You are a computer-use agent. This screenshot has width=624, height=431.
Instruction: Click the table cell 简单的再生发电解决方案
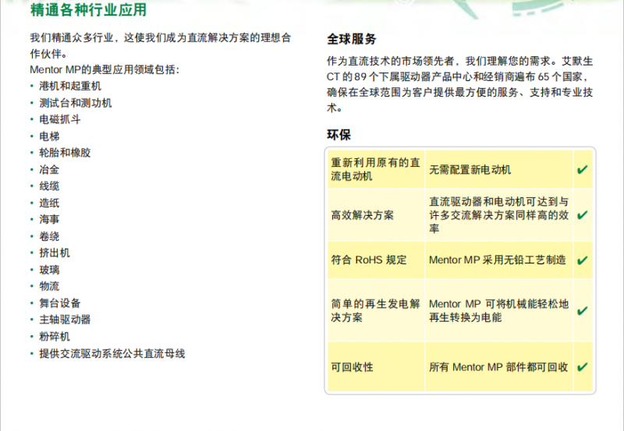[x=376, y=310]
